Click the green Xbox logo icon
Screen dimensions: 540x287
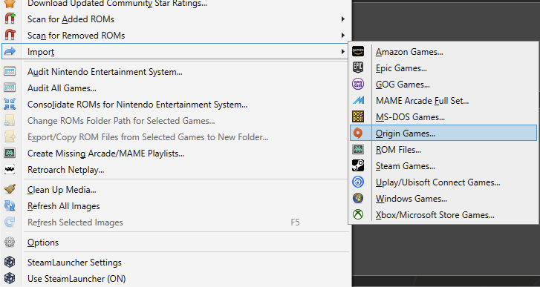pyautogui.click(x=358, y=215)
